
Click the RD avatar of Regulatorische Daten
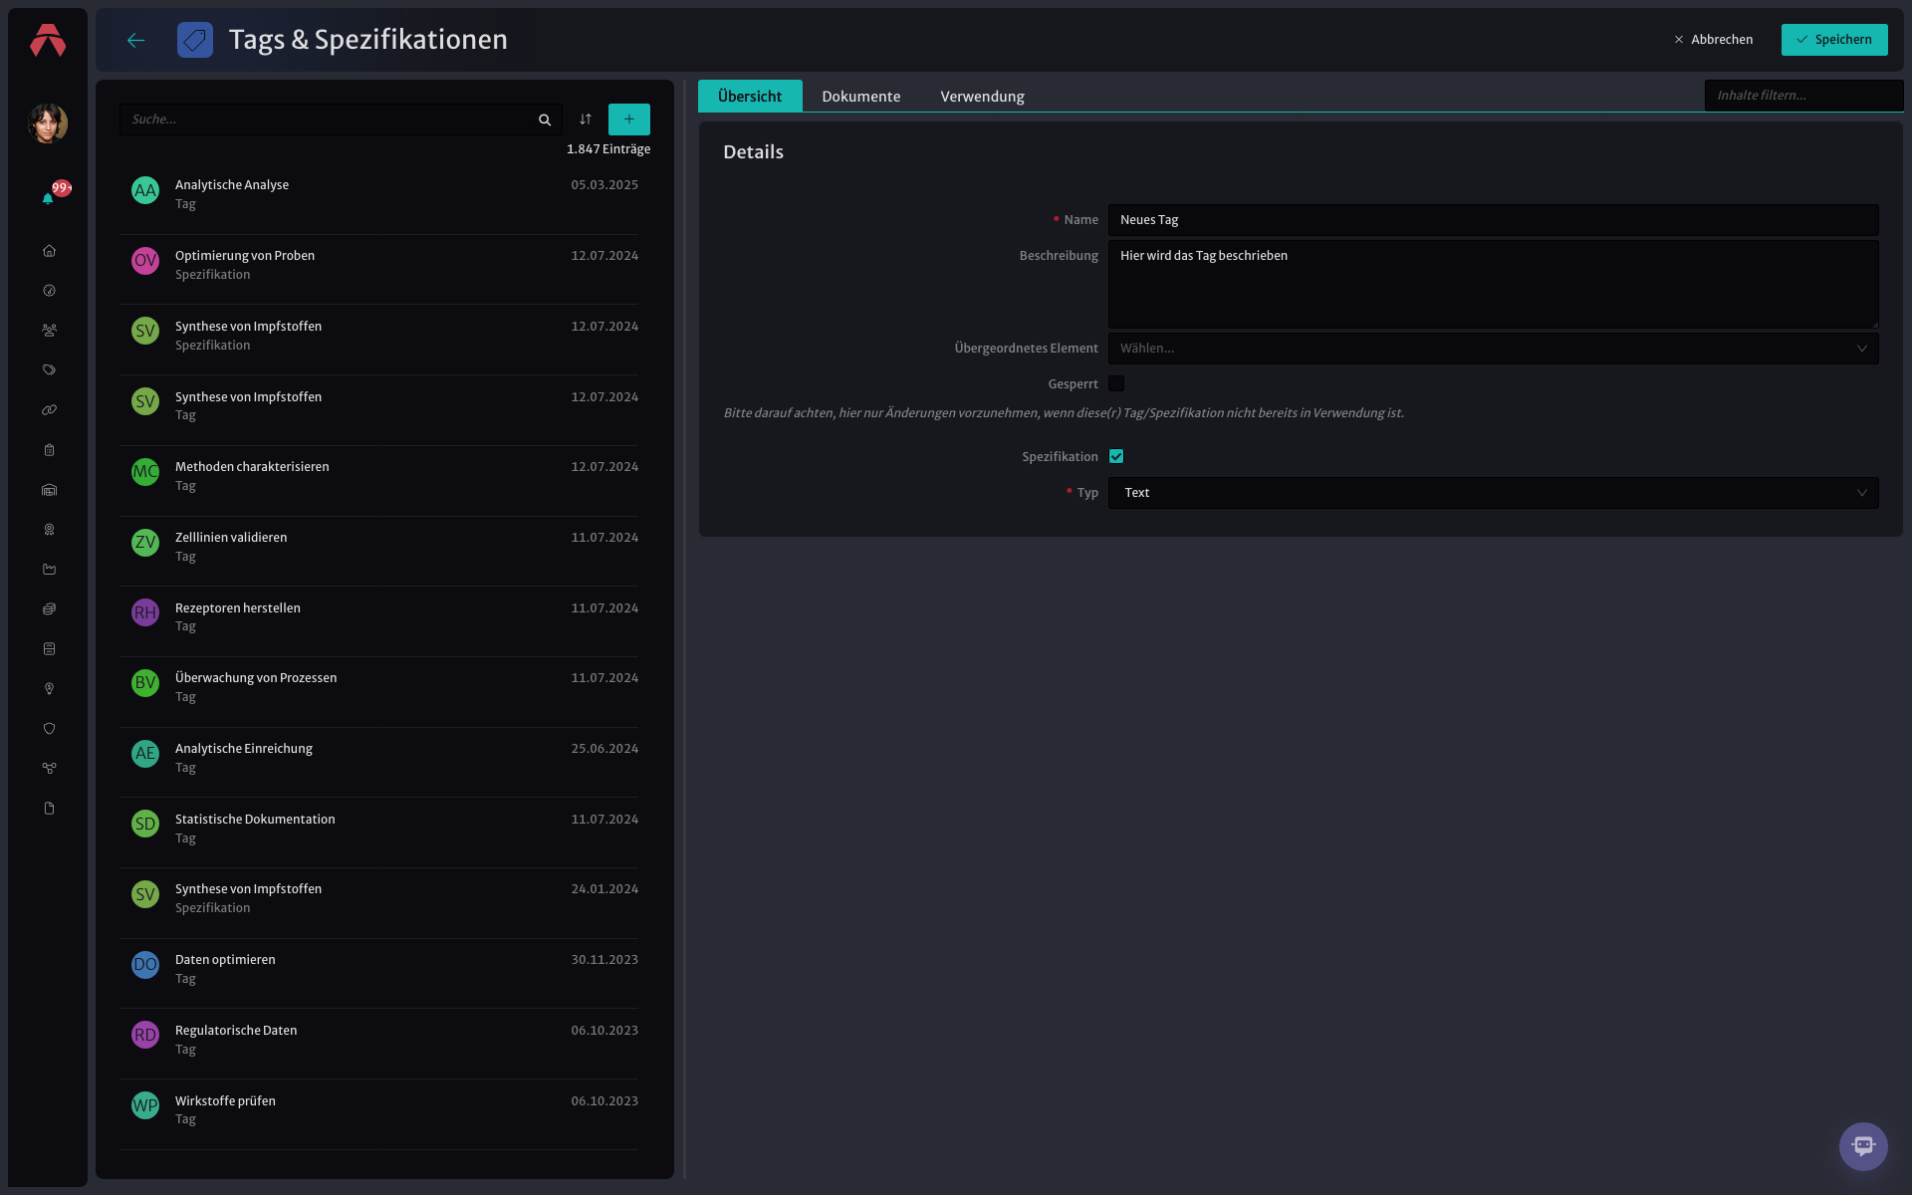[x=145, y=1036]
